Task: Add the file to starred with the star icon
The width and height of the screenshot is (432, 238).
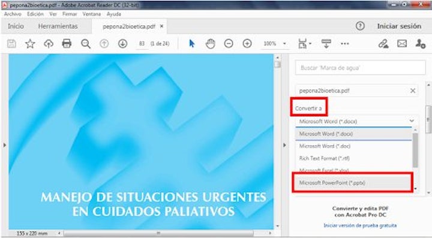Action: pyautogui.click(x=30, y=44)
